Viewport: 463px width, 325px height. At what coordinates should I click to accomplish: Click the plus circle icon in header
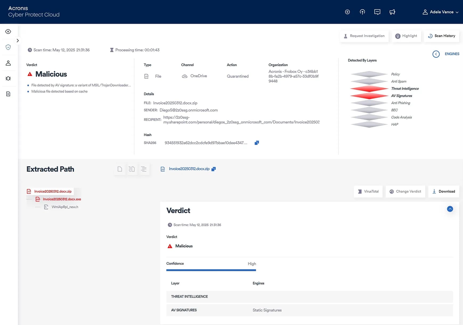click(347, 12)
